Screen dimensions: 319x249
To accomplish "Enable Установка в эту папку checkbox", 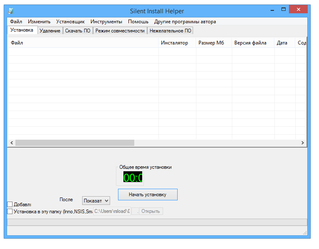I will (10, 212).
